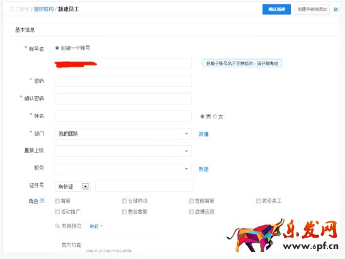This screenshot has width=345, height=259.
Task: Go to 员工管理 in the breadcrumb
Action: (x=20, y=9)
